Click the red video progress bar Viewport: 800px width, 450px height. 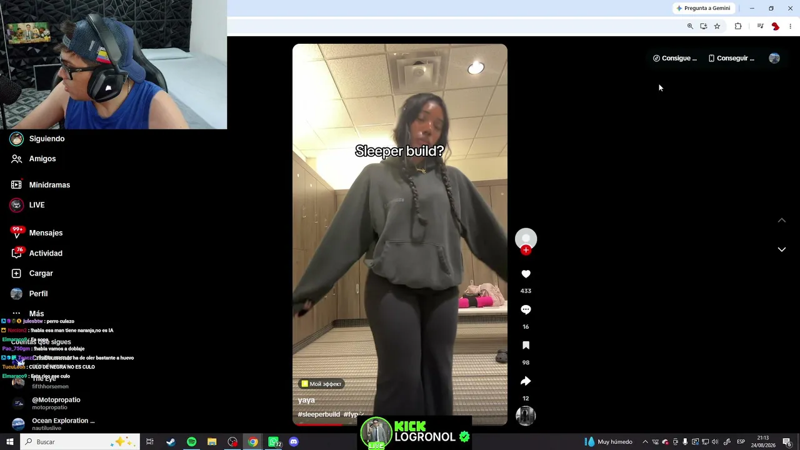click(x=319, y=424)
